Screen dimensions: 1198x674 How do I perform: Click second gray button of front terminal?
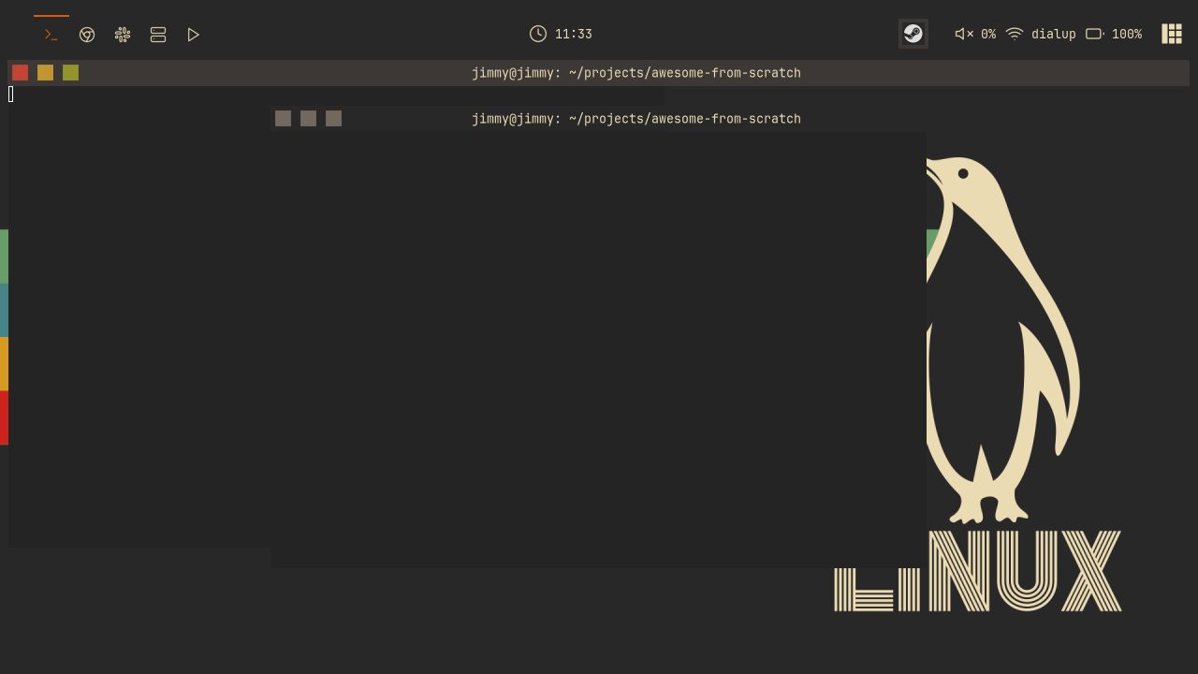pos(308,119)
